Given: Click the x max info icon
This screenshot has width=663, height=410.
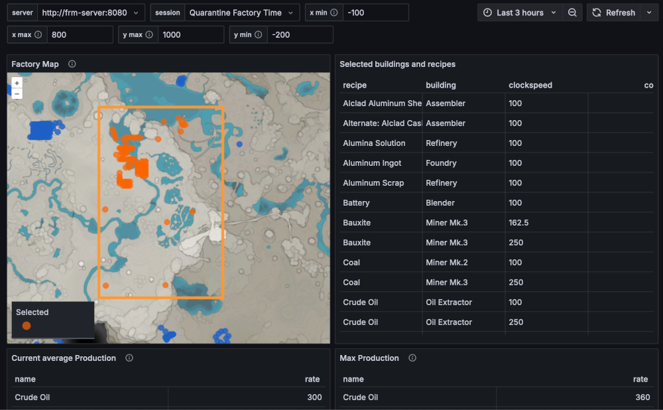Looking at the screenshot, I should coord(38,34).
